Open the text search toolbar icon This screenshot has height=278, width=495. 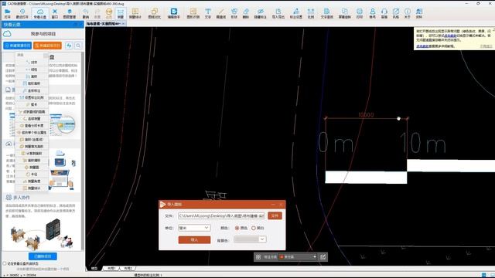(x=326, y=13)
